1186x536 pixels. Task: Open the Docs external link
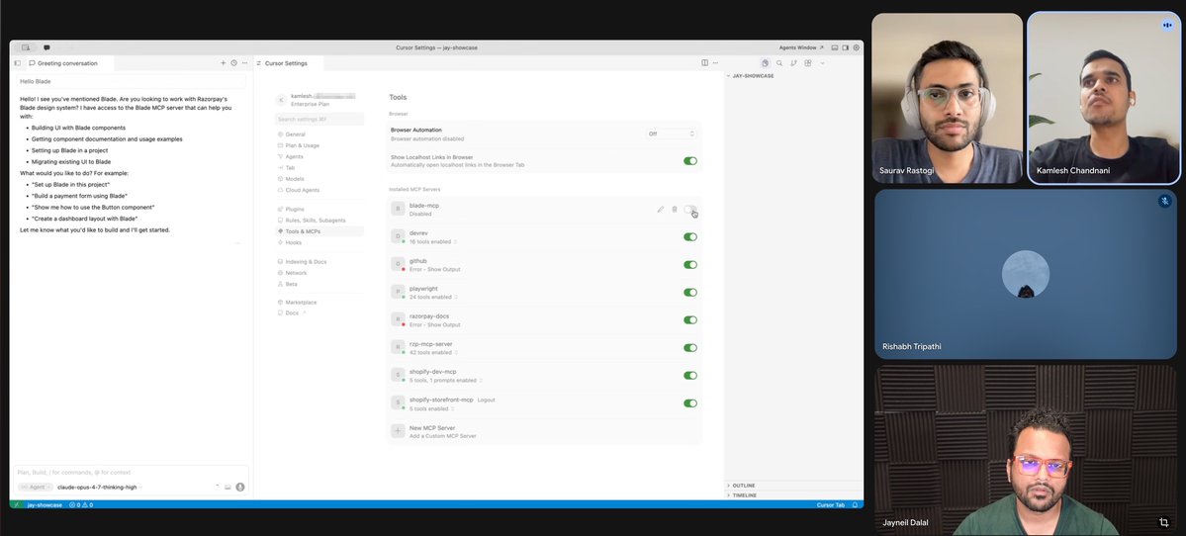click(292, 313)
